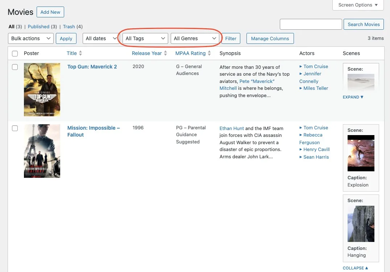
Task: Sort by the MPAA Rating column header
Action: tap(191, 53)
